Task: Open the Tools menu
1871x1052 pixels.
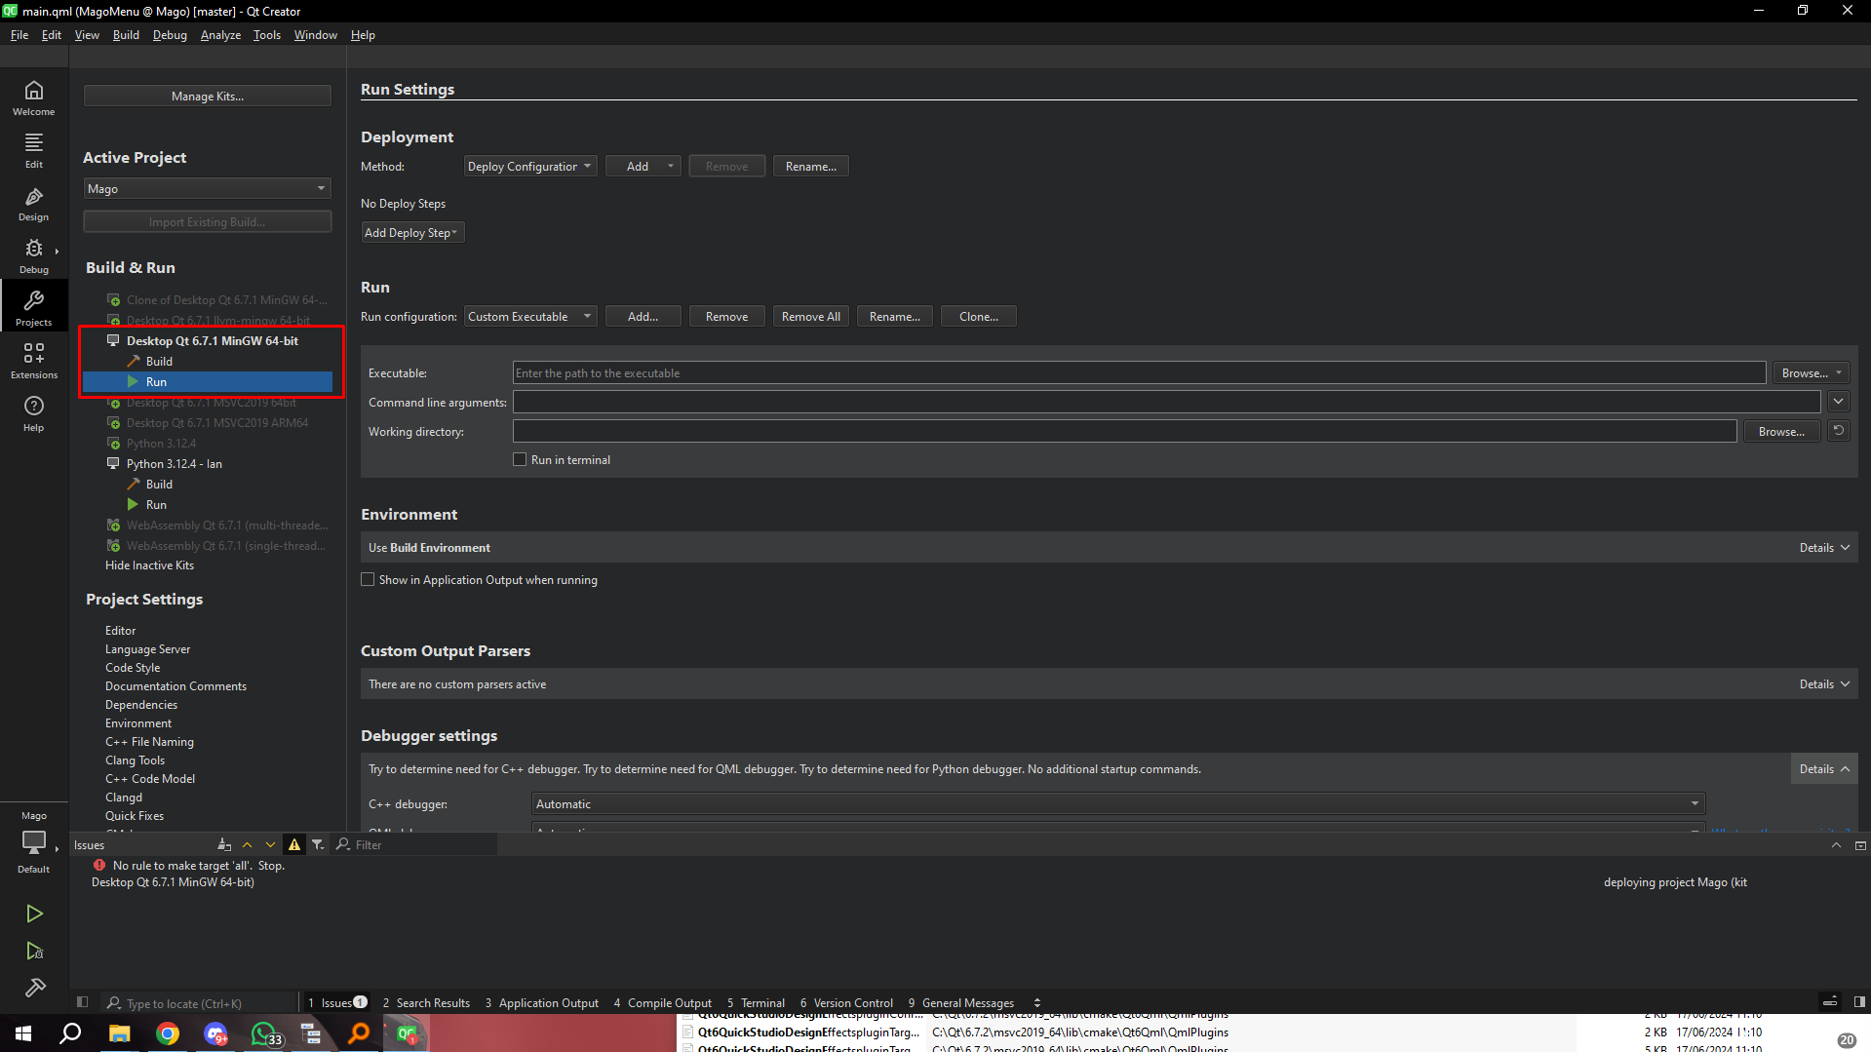Action: pos(266,34)
